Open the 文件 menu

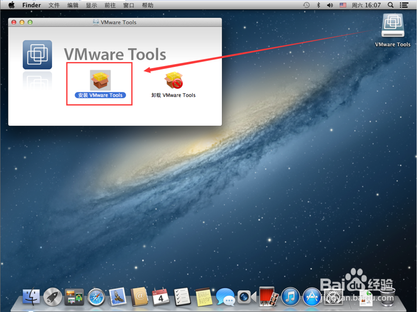click(54, 5)
